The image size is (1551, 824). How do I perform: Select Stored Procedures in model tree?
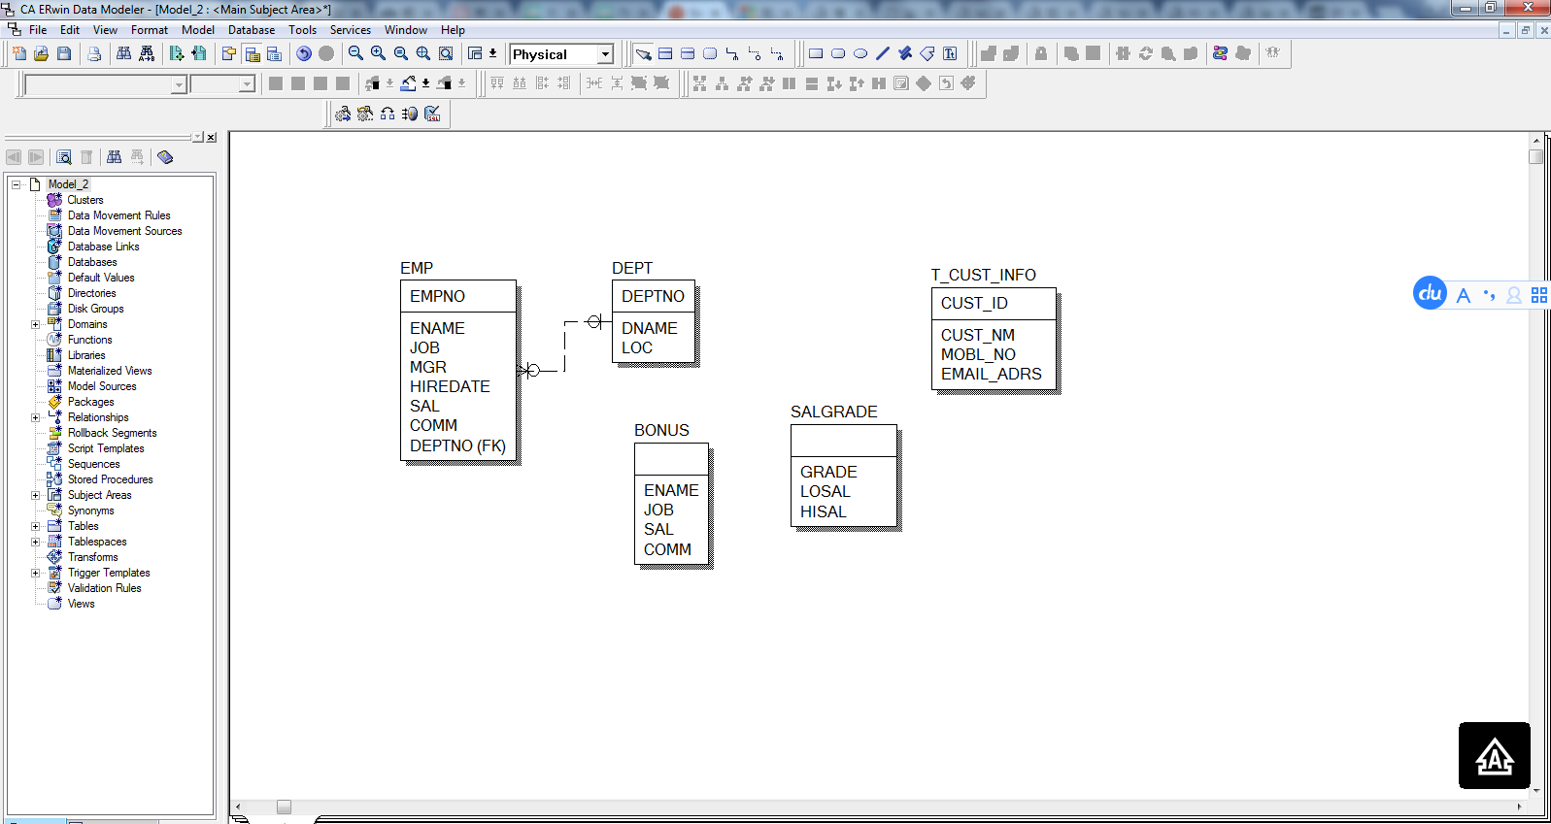110,479
